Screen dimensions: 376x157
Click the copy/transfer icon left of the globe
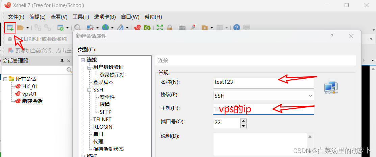click(90, 28)
